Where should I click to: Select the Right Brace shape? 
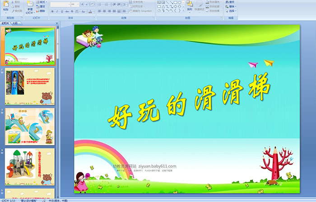179,10
